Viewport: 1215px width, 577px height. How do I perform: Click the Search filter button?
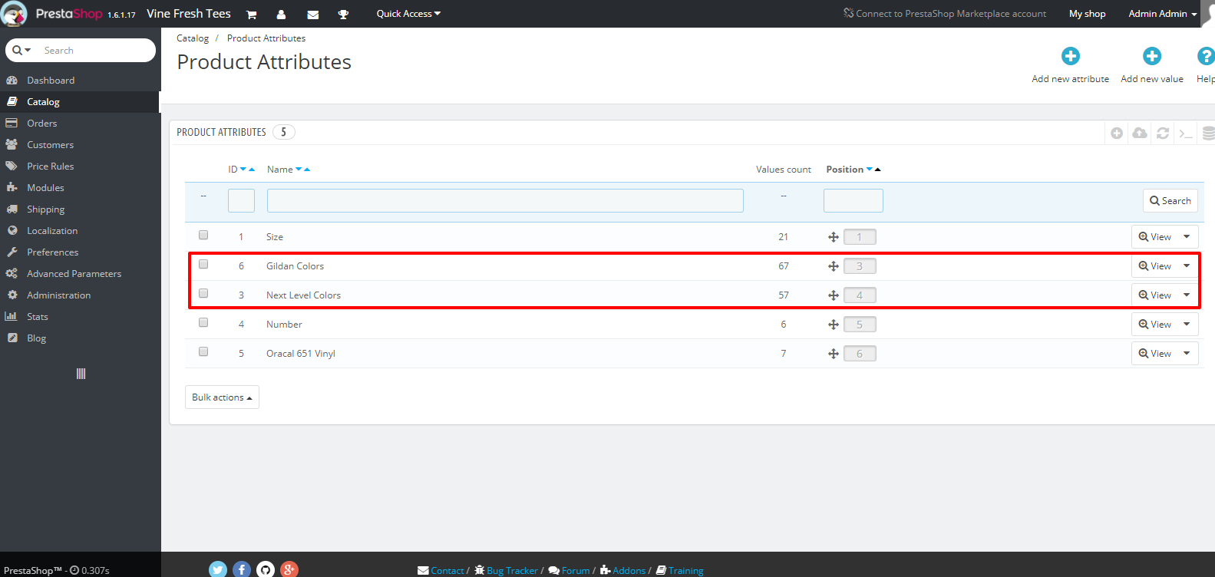click(x=1170, y=201)
